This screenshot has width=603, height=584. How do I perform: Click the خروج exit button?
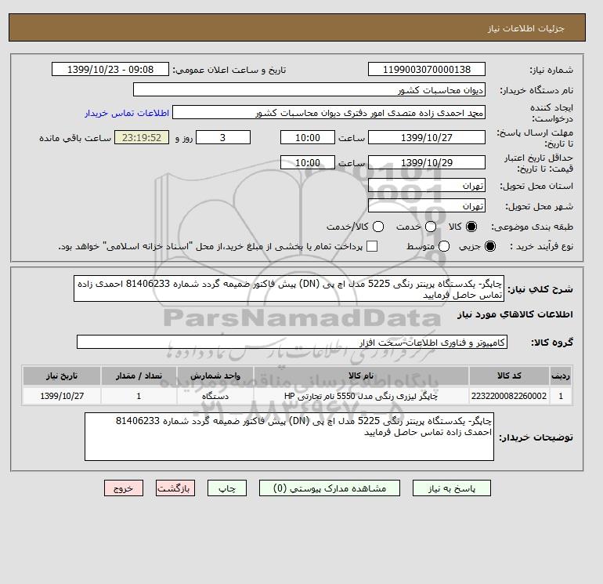(124, 488)
